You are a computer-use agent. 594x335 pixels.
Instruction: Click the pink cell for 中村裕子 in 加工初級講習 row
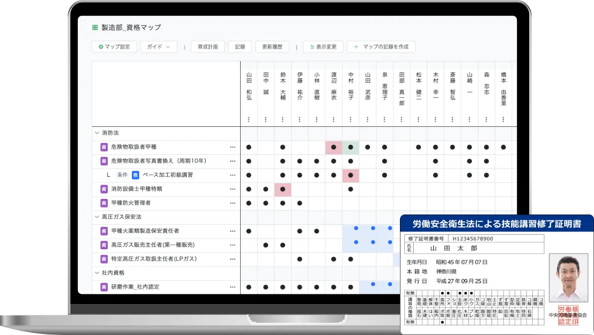pyautogui.click(x=351, y=175)
